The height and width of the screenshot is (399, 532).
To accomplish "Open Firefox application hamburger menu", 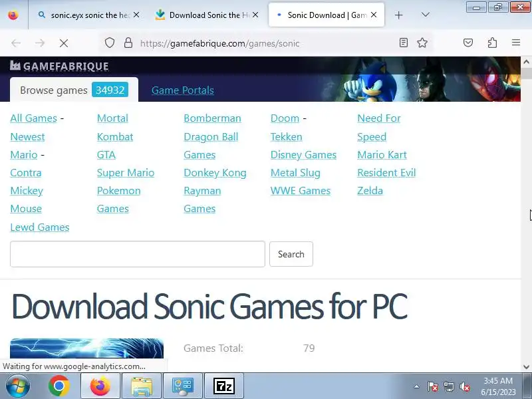I will (516, 43).
